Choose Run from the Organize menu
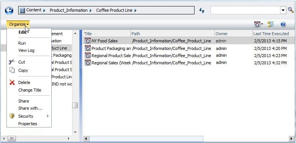 22,43
